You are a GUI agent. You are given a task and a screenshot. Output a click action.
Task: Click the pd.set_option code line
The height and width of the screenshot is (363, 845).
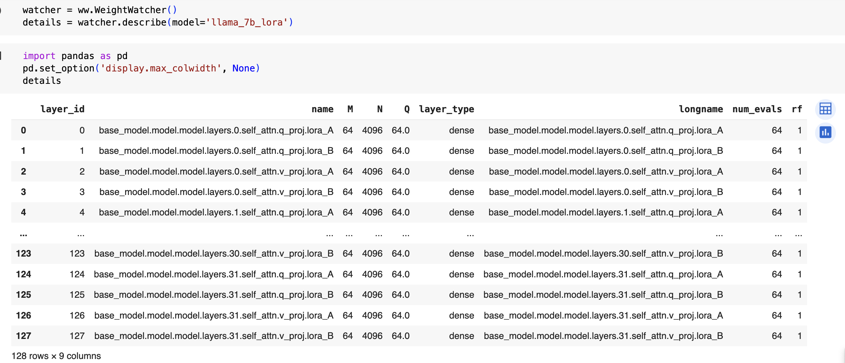pos(141,69)
